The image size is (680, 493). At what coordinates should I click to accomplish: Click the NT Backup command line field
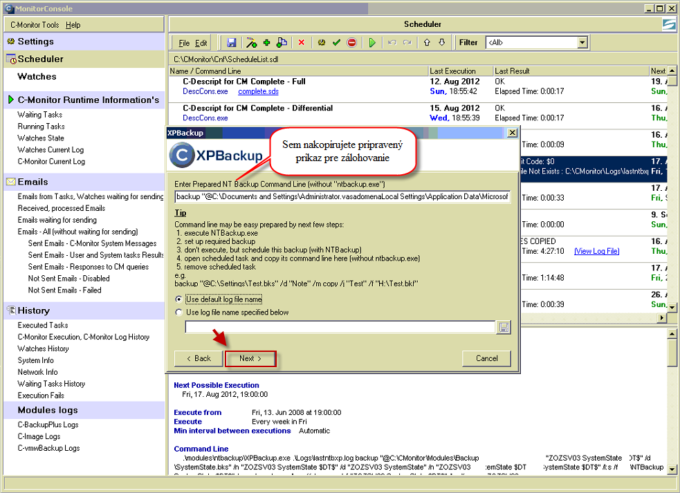pos(342,196)
